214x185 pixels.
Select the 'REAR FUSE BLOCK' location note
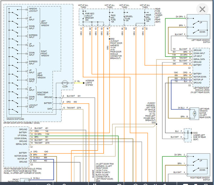point(159,15)
